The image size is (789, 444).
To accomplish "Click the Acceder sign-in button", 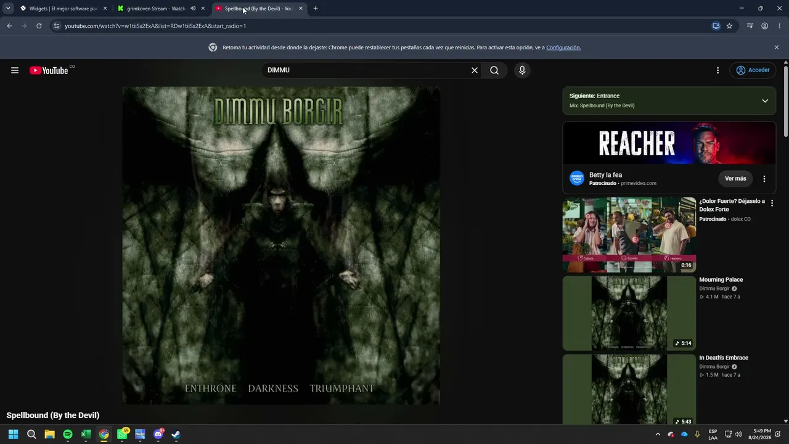I will click(753, 70).
